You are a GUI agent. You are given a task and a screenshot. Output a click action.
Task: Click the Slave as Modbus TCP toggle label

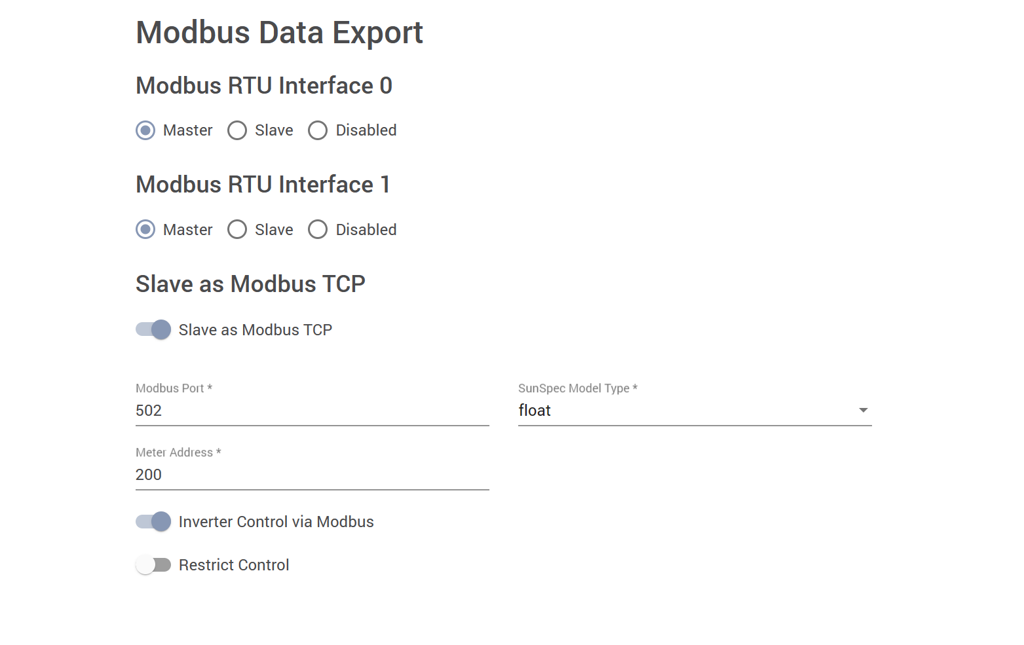point(256,330)
